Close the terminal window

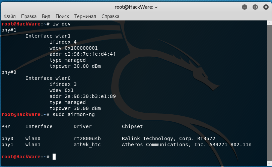click(x=266, y=7)
